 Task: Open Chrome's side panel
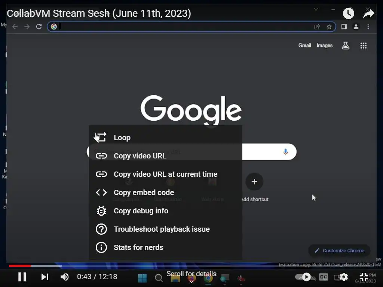pos(344,27)
